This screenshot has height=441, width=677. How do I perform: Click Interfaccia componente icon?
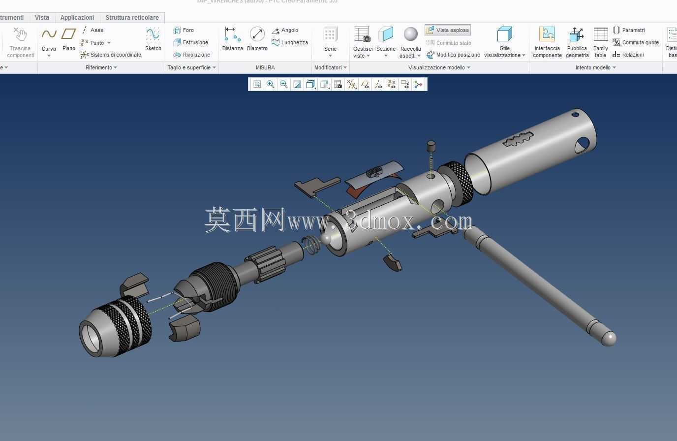click(547, 34)
